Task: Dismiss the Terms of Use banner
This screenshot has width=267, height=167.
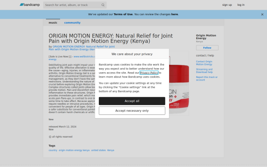Action: pyautogui.click(x=262, y=15)
